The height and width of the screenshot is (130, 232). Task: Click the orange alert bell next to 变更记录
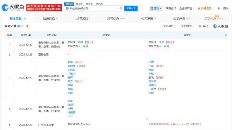coord(27,26)
